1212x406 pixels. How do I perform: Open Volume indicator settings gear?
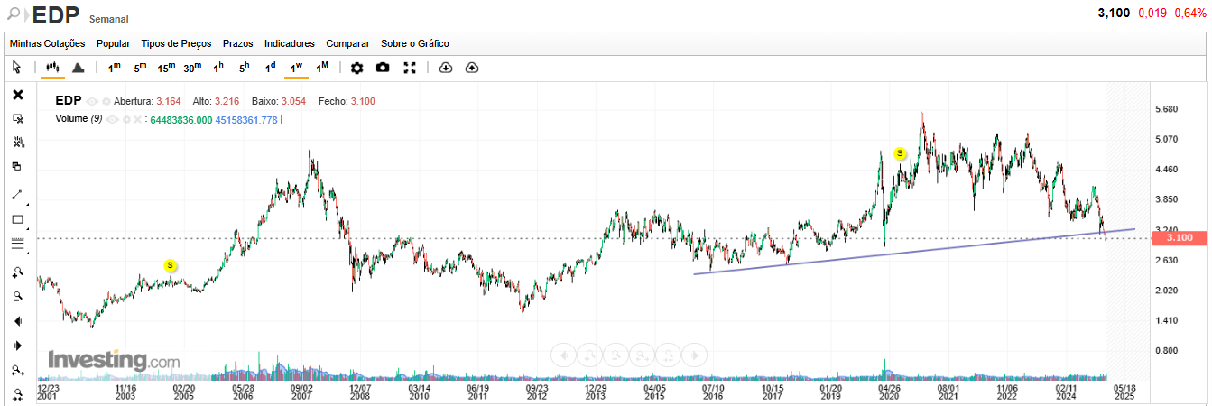126,119
